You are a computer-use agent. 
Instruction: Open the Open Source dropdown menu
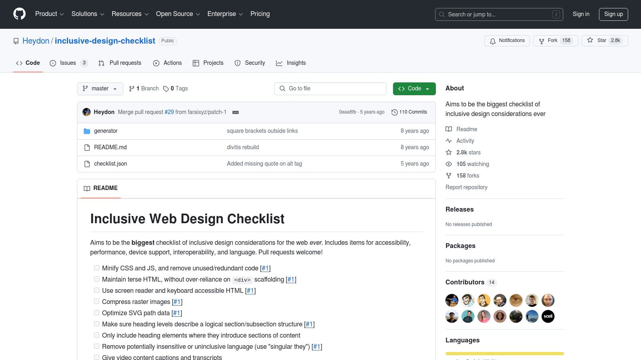click(178, 14)
